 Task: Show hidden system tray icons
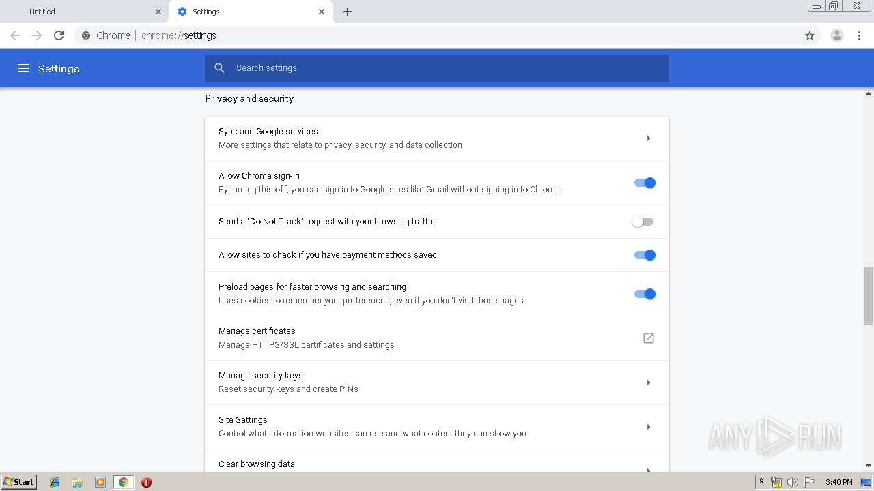[x=761, y=482]
